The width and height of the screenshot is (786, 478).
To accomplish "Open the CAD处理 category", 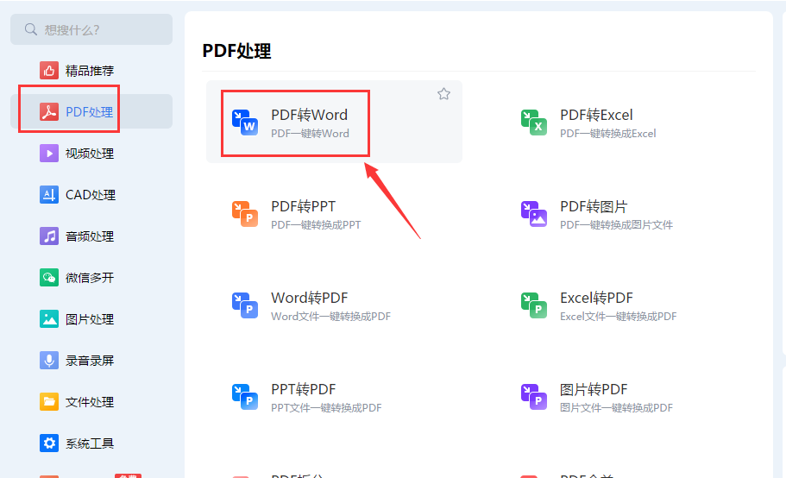I will 91,194.
